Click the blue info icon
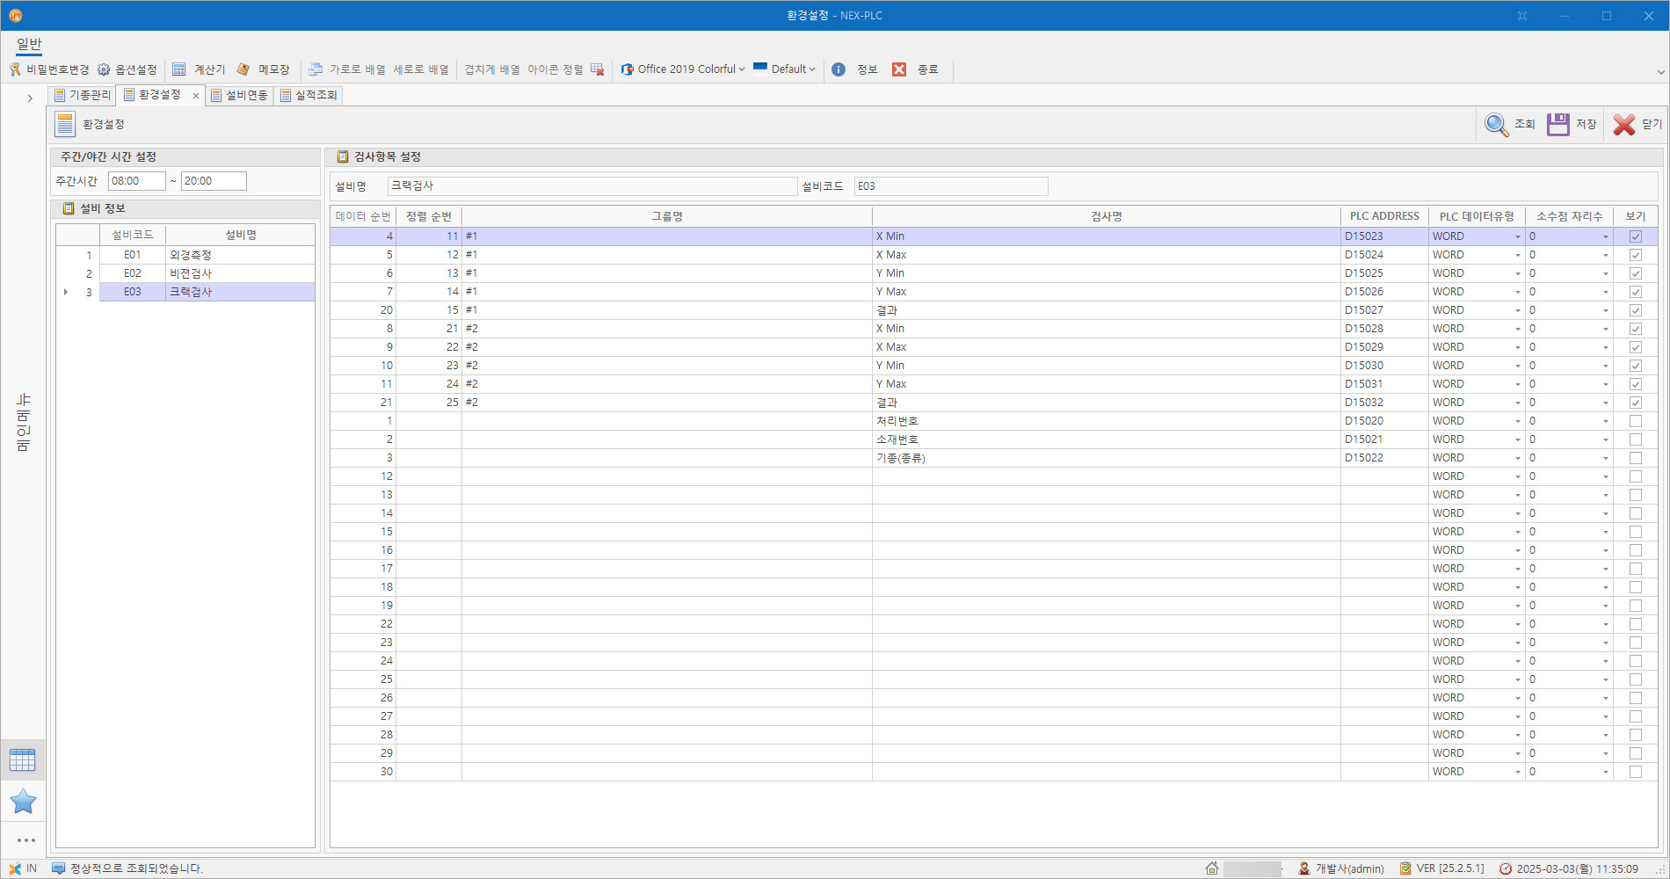Screen dimensions: 1670x879 pos(839,69)
